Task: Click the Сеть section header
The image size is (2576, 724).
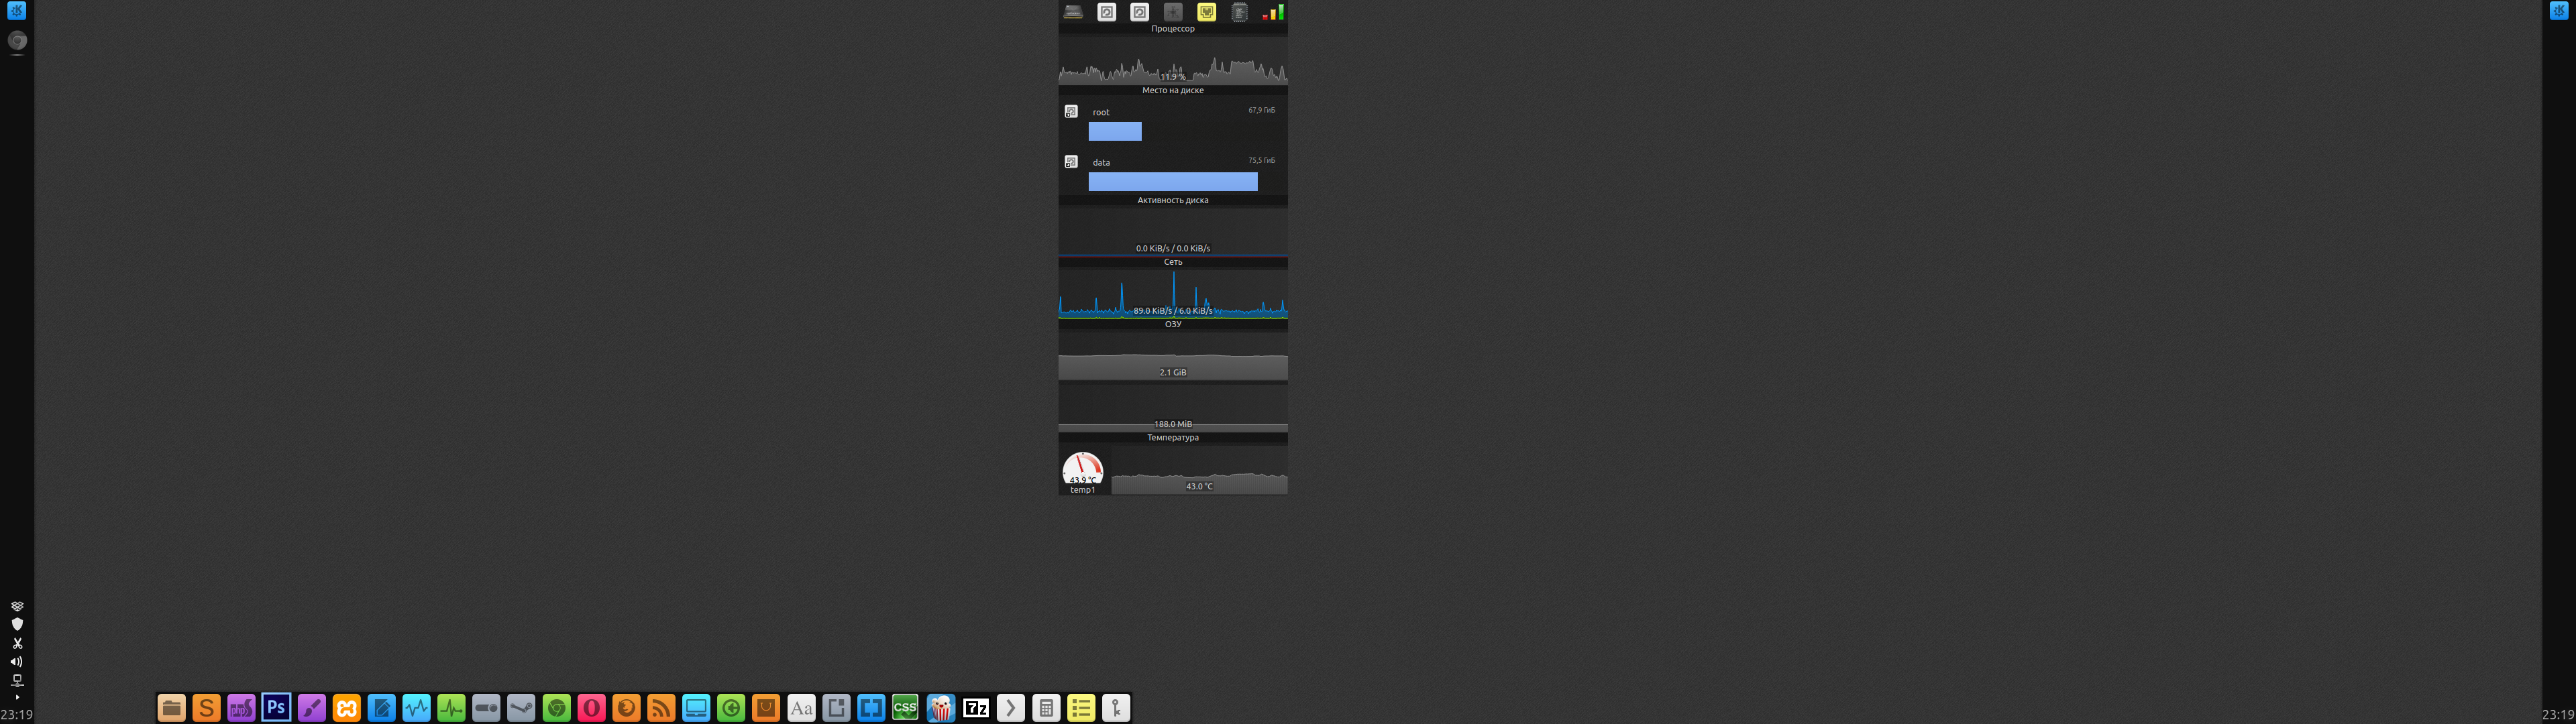Action: (x=1173, y=262)
